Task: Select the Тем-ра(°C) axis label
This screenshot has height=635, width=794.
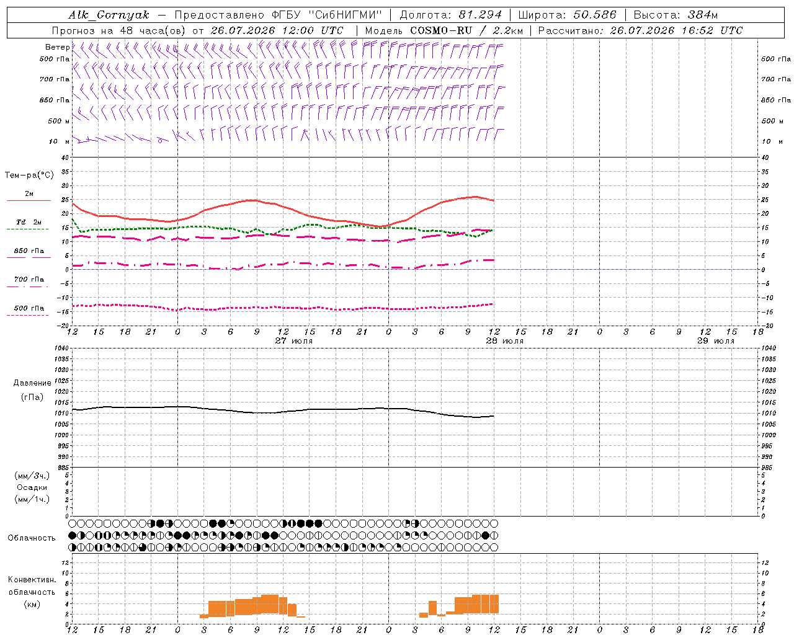Action: (29, 175)
